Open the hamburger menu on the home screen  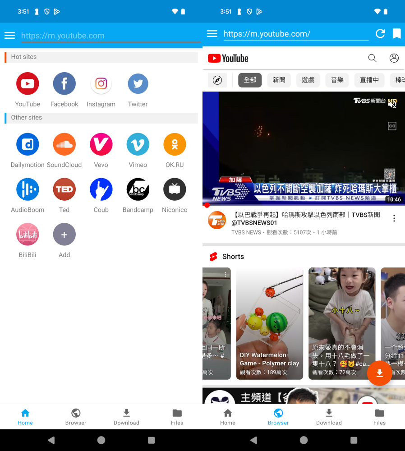point(9,35)
